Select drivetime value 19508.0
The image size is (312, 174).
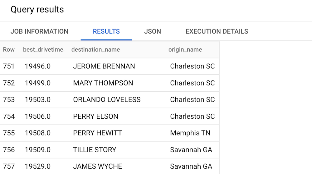pos(37,133)
